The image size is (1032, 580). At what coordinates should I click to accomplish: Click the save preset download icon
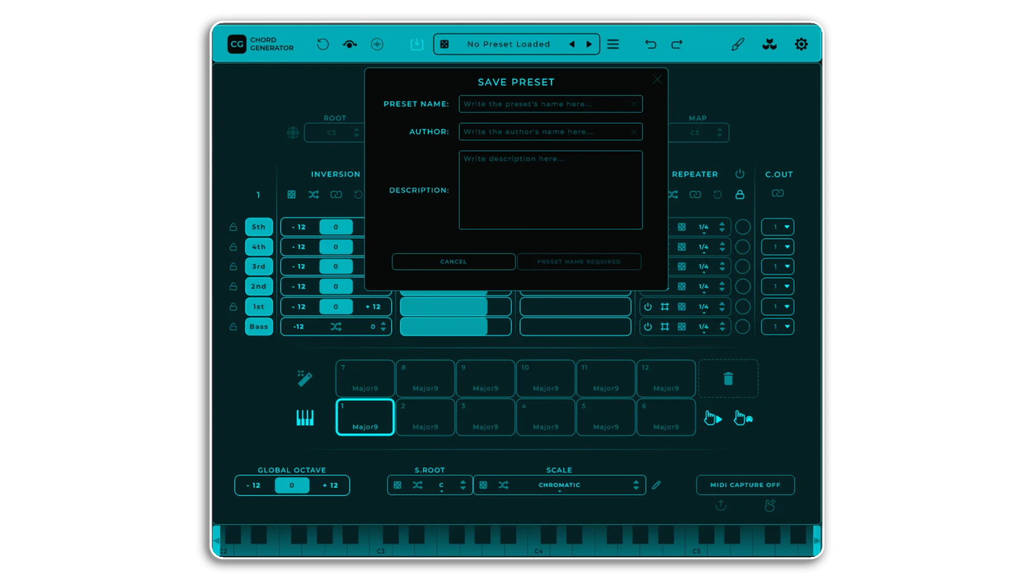click(417, 44)
